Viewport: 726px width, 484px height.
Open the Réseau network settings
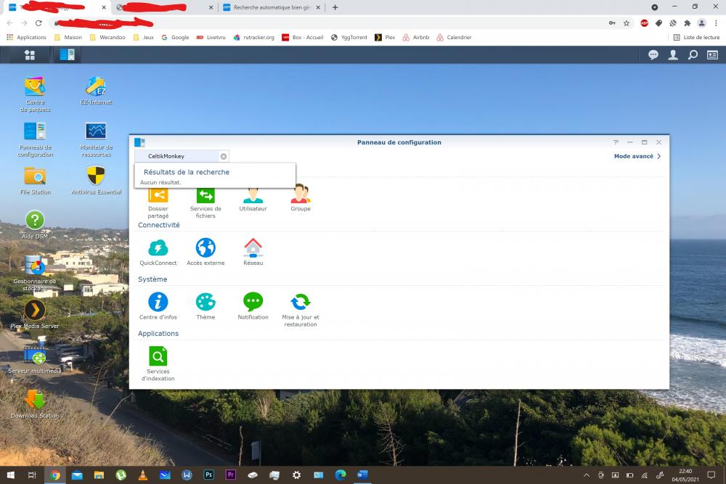(x=253, y=253)
